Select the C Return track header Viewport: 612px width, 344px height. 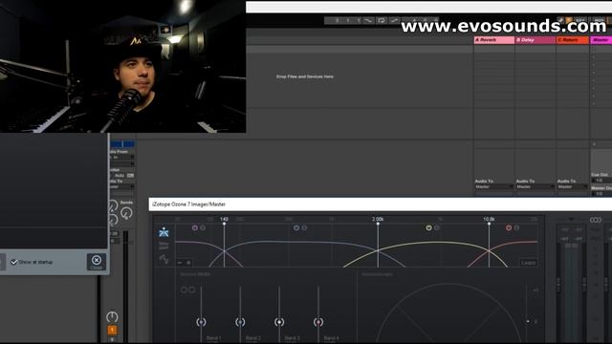click(573, 40)
